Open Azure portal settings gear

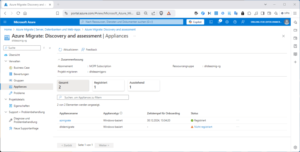(x=227, y=22)
